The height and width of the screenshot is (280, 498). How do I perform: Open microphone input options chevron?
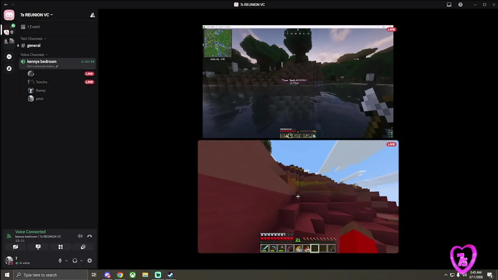67,261
